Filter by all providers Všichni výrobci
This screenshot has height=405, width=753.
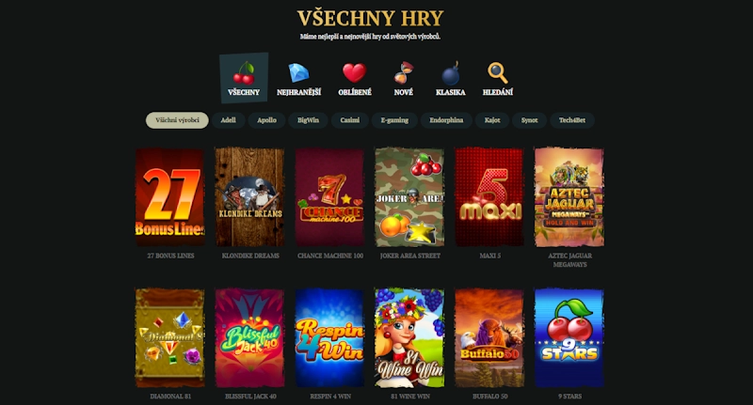click(x=177, y=120)
